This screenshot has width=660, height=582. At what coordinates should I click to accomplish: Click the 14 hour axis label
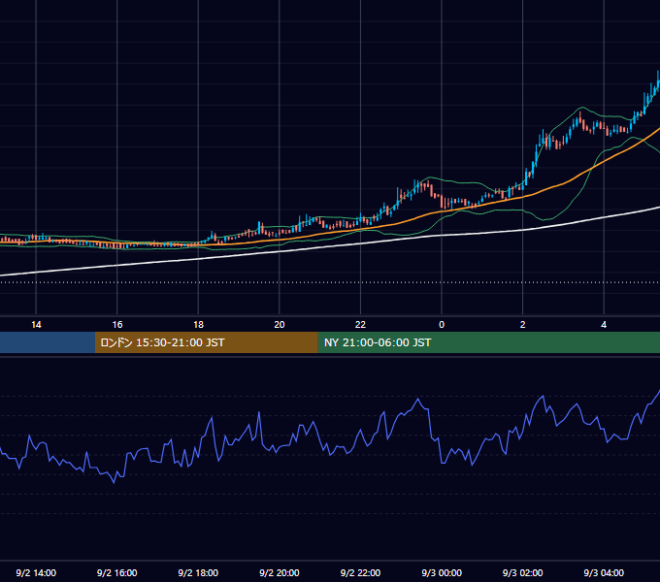[36, 325]
